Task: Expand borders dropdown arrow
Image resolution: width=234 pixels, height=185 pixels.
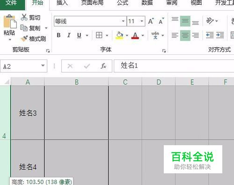Action: [x=107, y=36]
